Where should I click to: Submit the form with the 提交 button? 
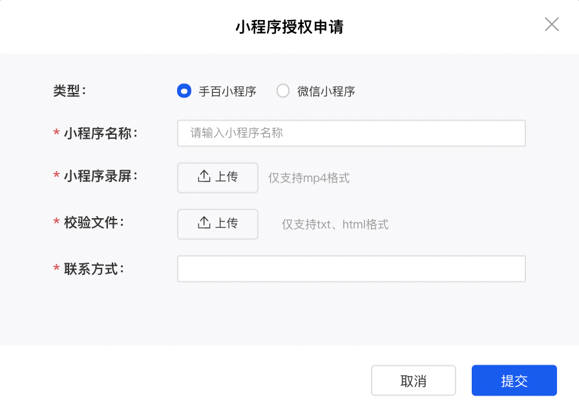(514, 381)
